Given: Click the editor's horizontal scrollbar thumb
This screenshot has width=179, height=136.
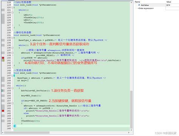Looking at the screenshot, I should [x=27, y=133].
